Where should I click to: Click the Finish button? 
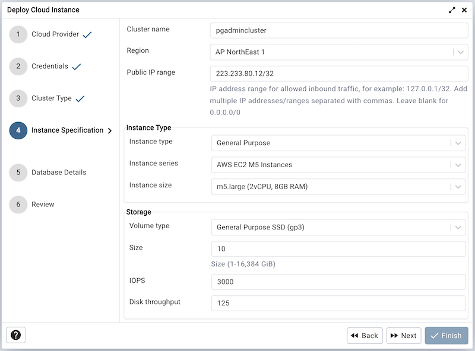coord(446,335)
